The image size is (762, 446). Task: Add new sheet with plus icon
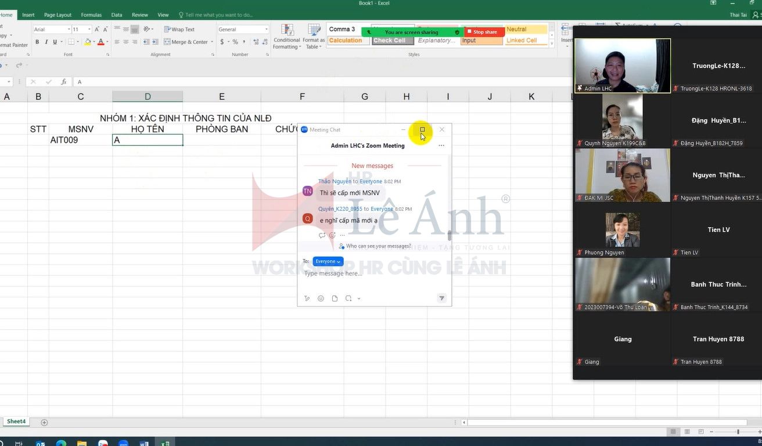(44, 422)
